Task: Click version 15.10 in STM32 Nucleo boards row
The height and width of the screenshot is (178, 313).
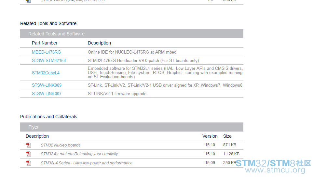Action: pos(210,145)
